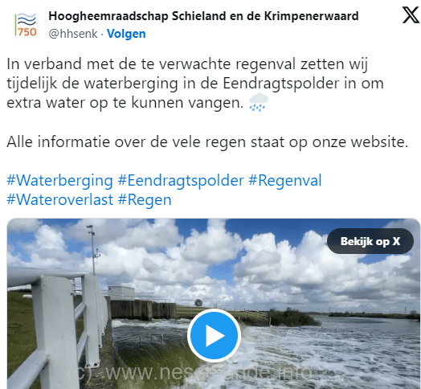This screenshot has width=421, height=389.
Task: Click the rain cloud emoji
Action: (259, 102)
